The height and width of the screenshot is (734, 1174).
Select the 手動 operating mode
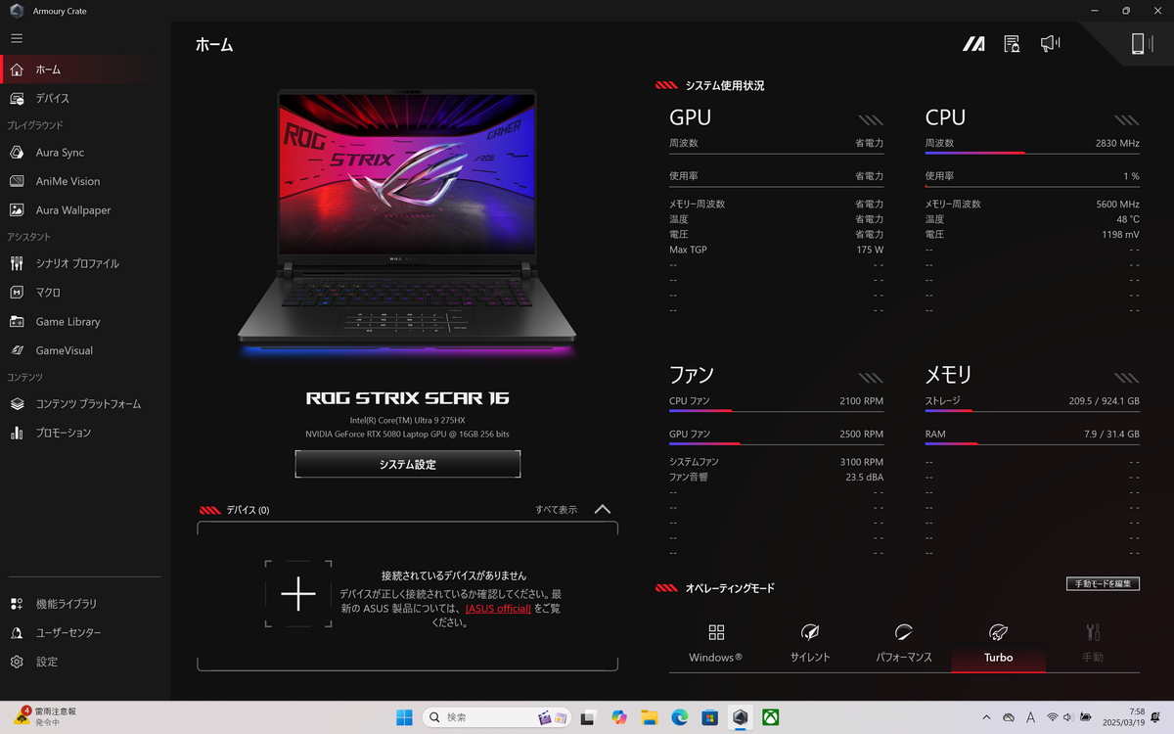click(1093, 644)
